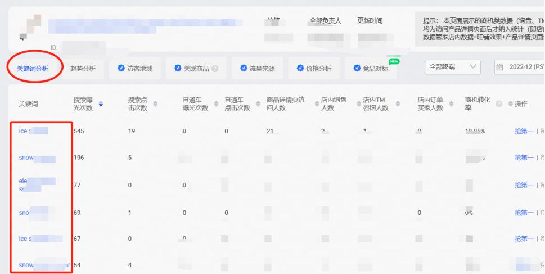Click the 关键词 column header
Viewport: 545px width, 274px height.
point(28,104)
